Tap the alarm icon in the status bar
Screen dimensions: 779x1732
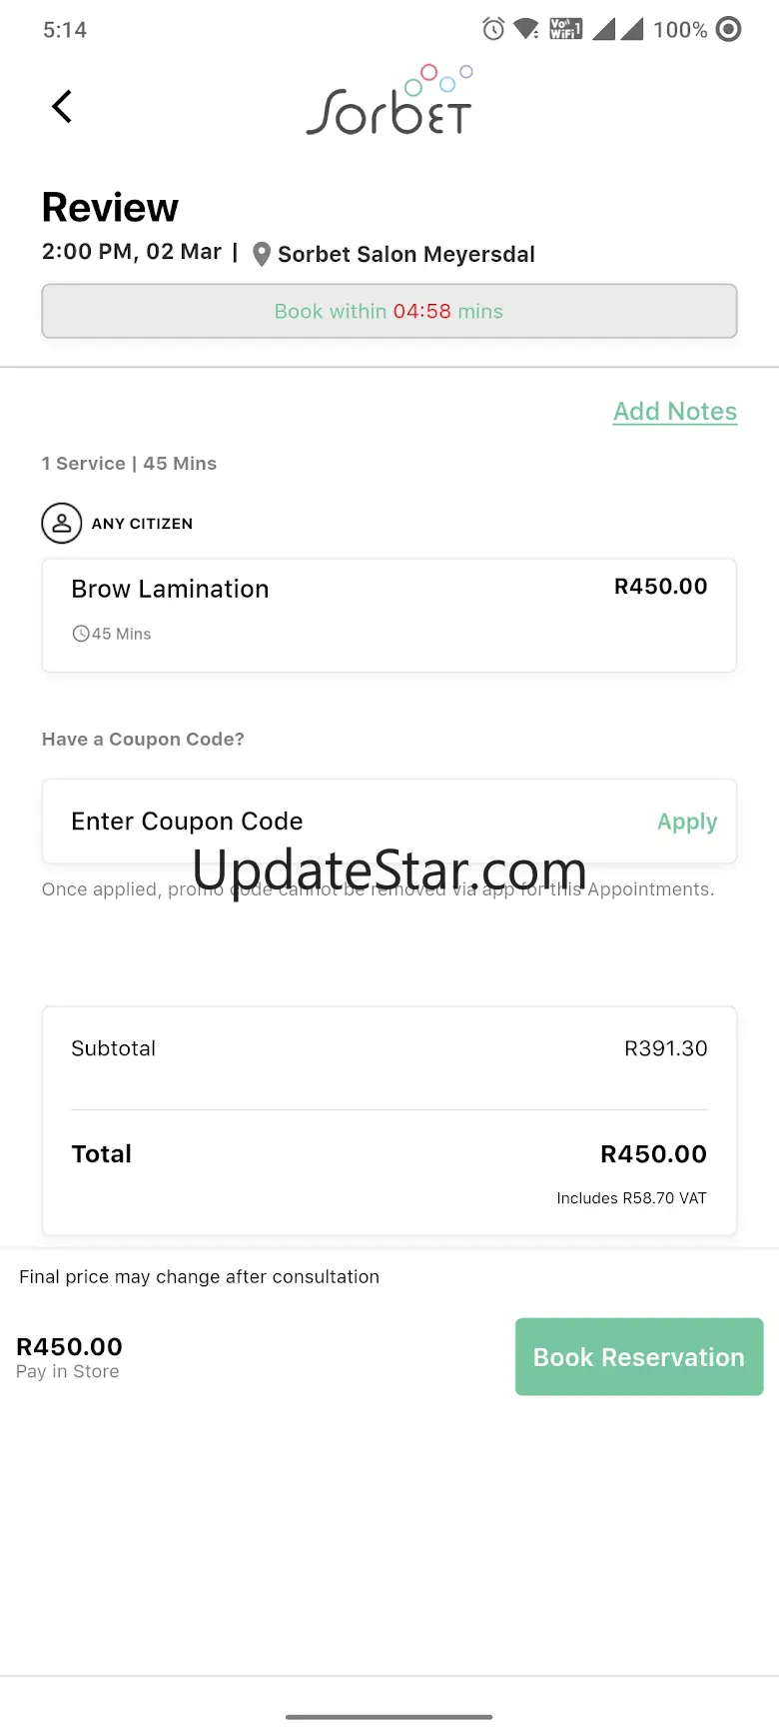tap(493, 29)
